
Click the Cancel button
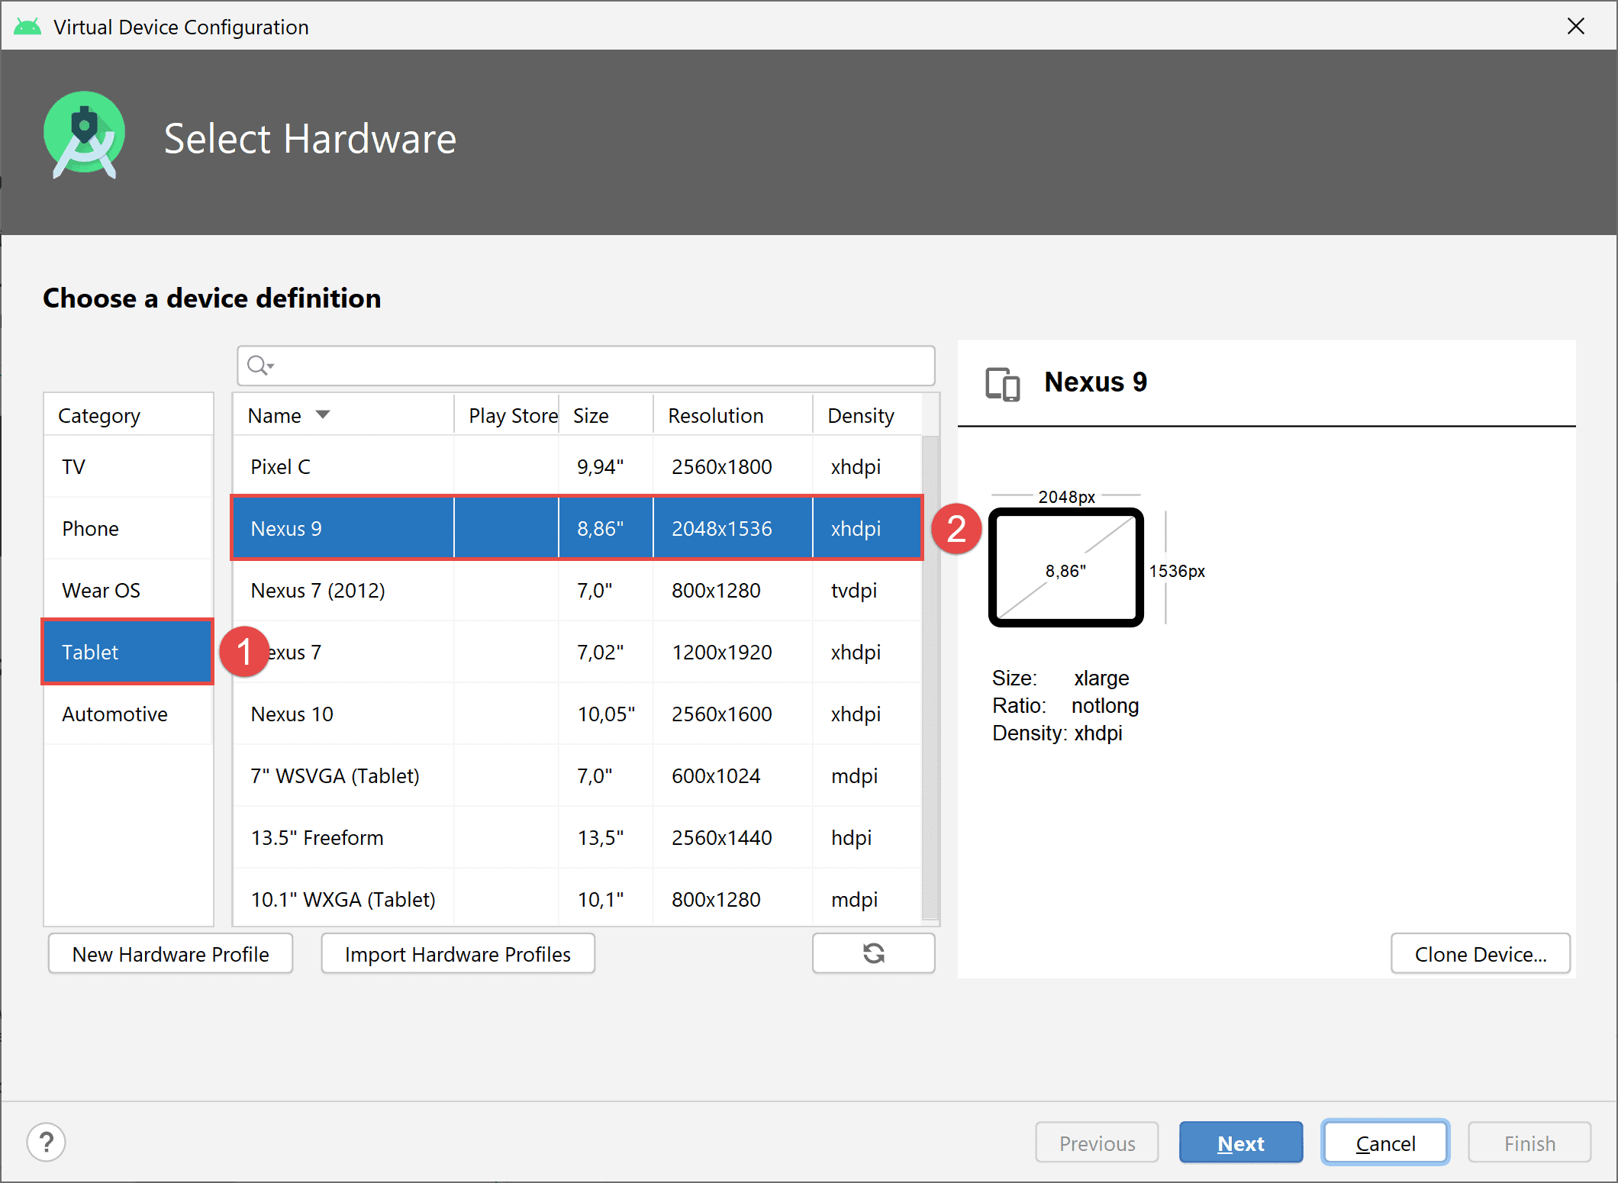tap(1385, 1143)
